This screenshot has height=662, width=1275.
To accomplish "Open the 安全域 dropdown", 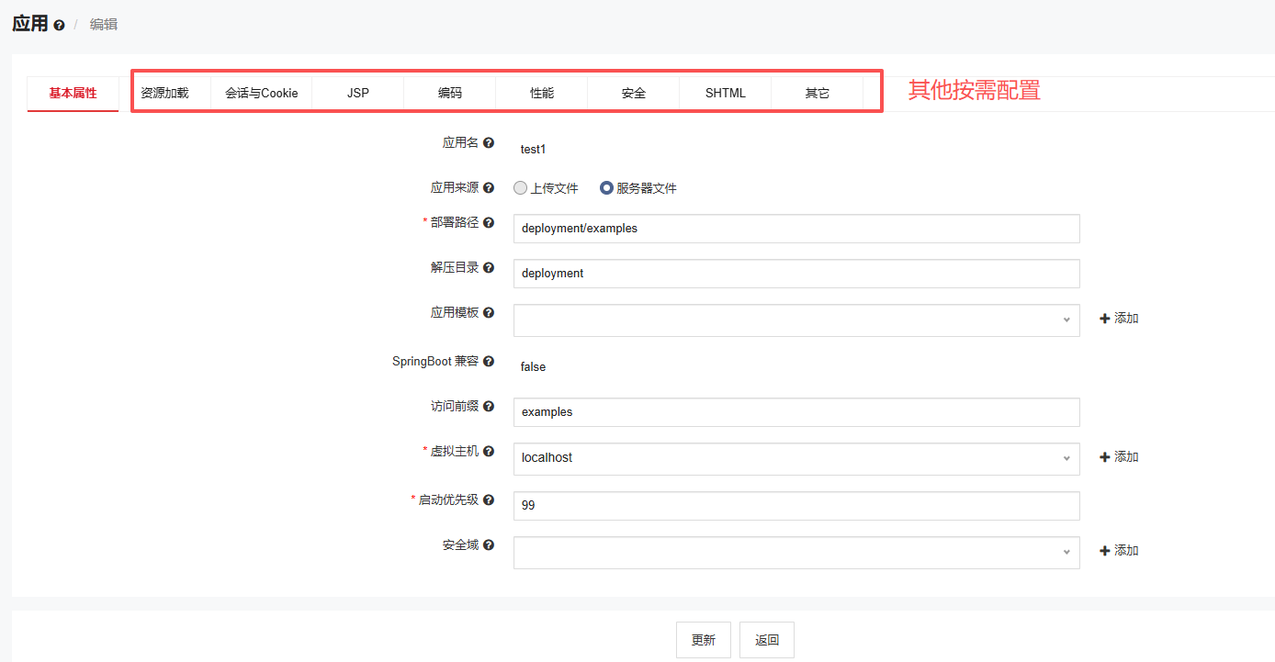I will point(796,553).
